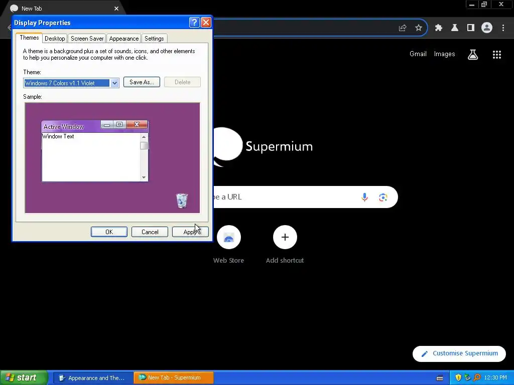The image size is (514, 385).
Task: Switch to Appearance and Themes taskbar item
Action: [93, 378]
